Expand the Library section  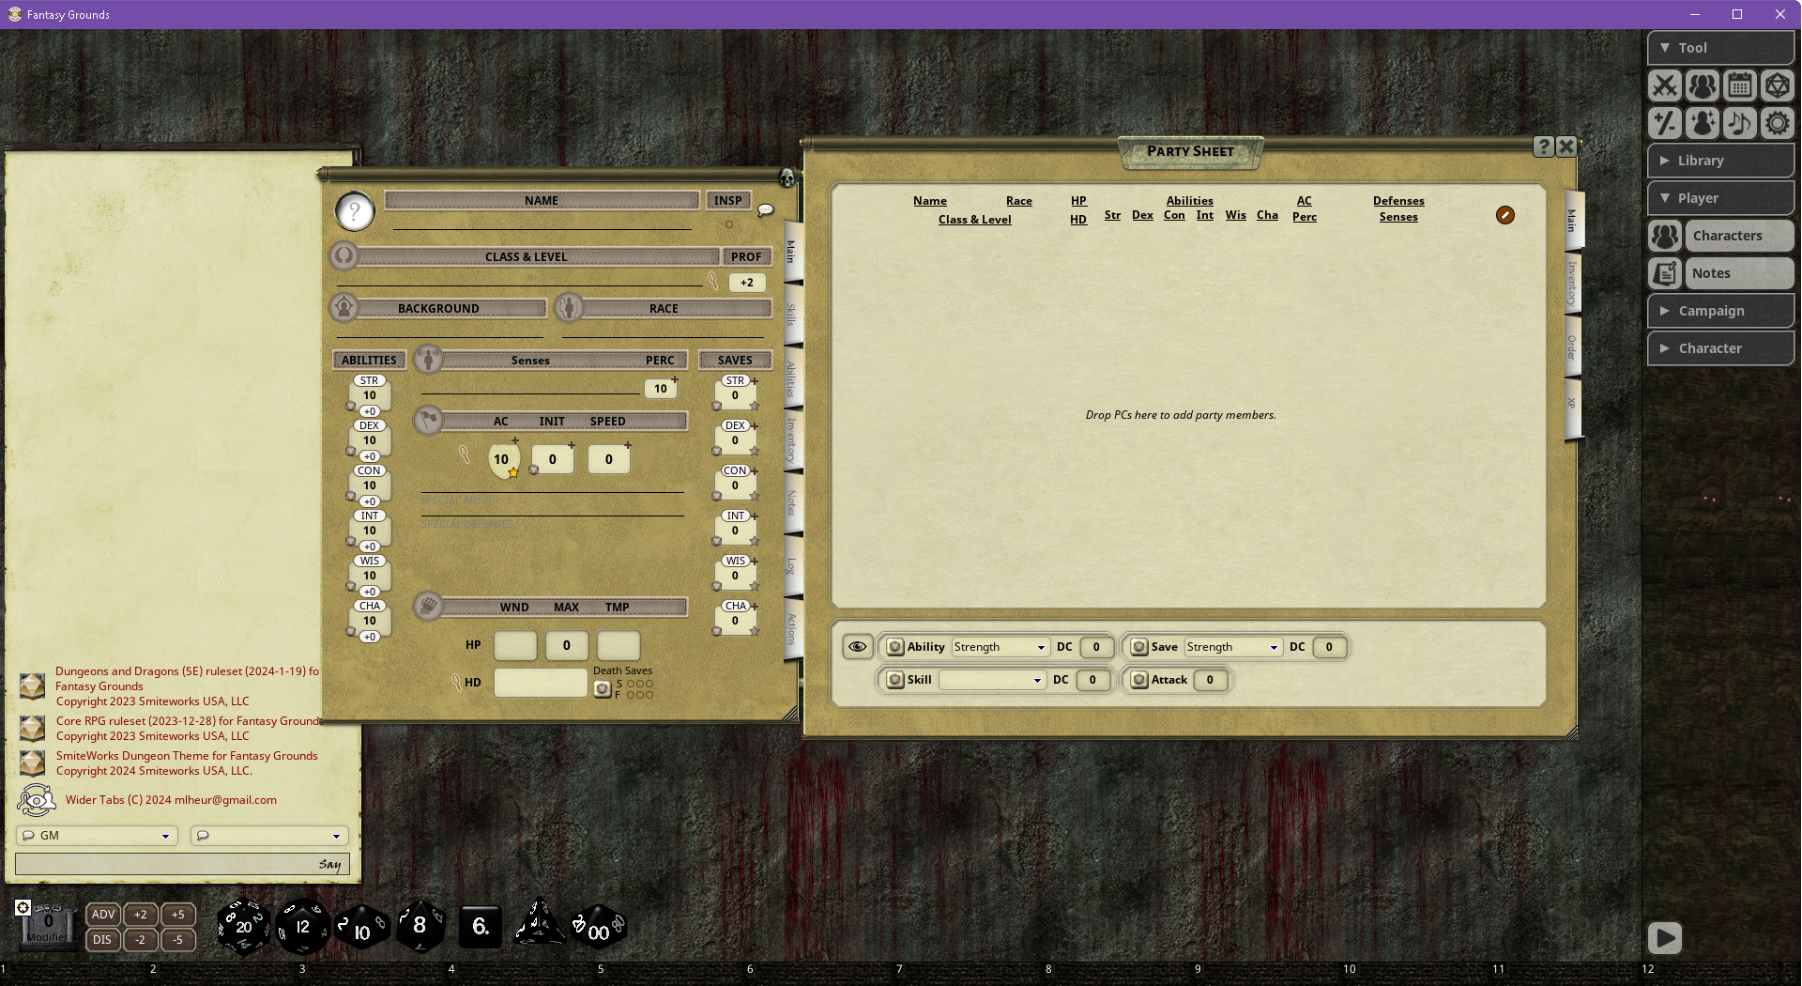click(1721, 161)
